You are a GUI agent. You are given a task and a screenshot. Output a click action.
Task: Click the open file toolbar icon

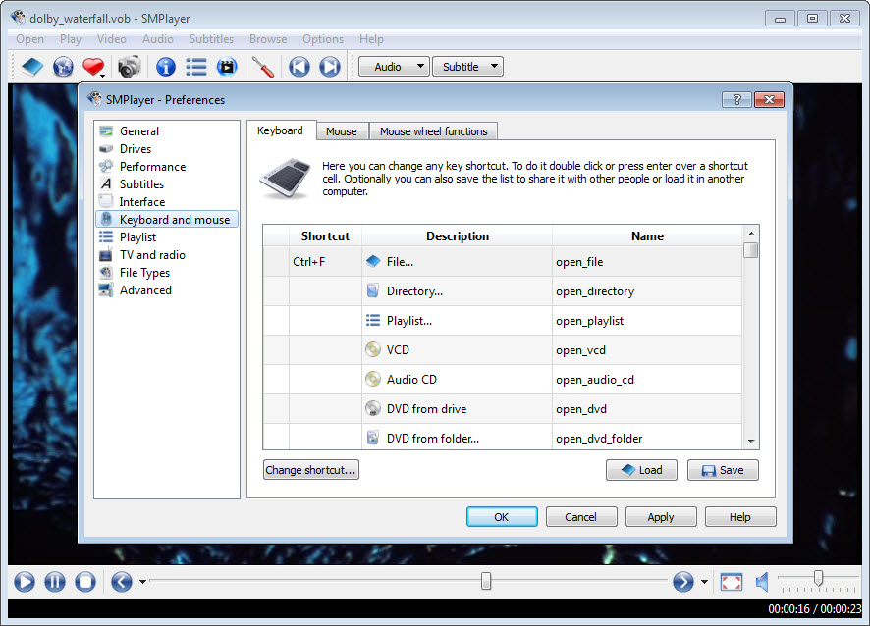point(32,67)
